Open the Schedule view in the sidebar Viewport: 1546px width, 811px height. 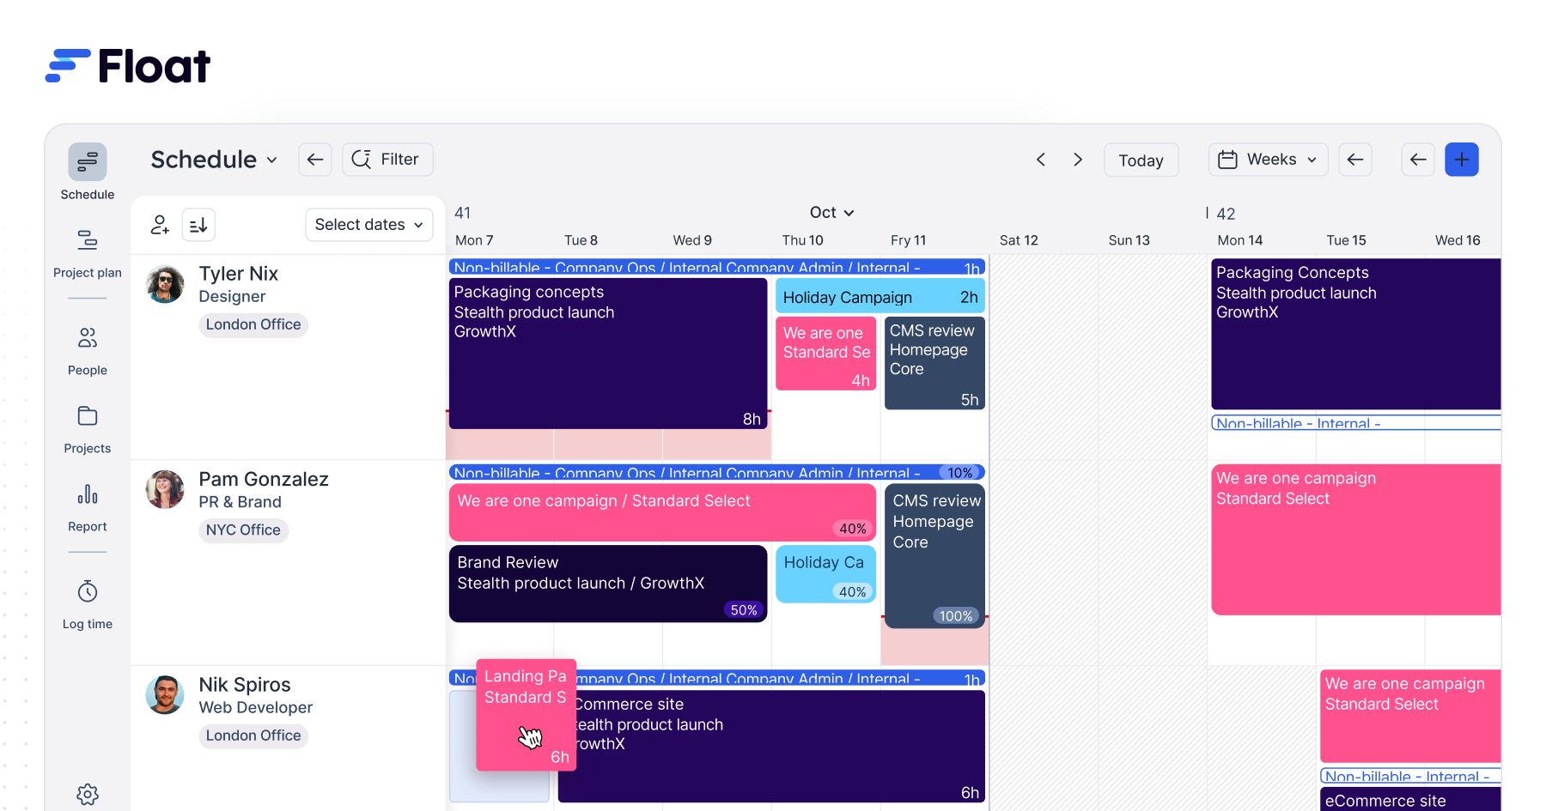pos(88,172)
